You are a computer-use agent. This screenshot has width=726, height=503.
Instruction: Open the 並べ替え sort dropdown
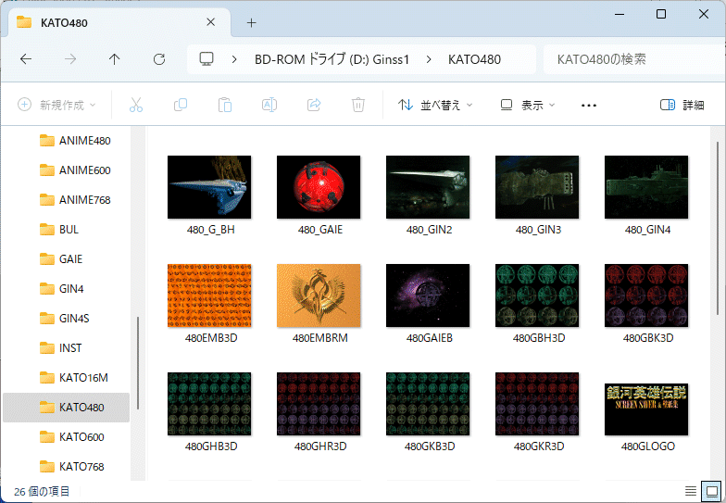(435, 106)
